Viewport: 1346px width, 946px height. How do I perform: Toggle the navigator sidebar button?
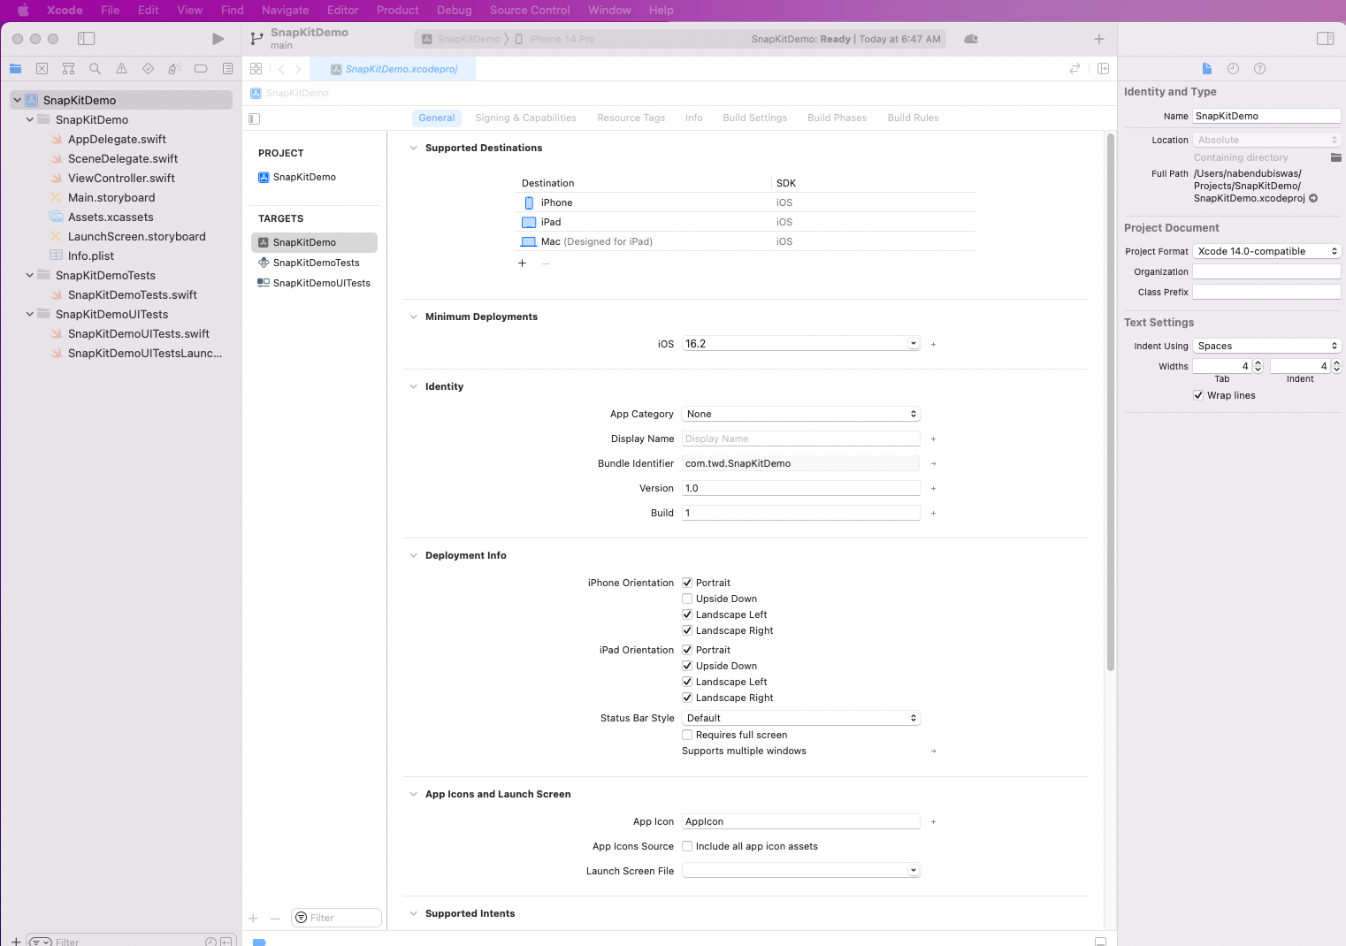click(86, 39)
